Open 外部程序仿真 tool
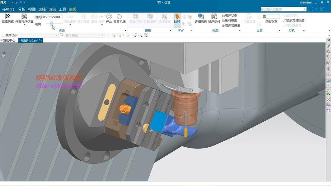This screenshot has height=186, width=331. point(24,19)
